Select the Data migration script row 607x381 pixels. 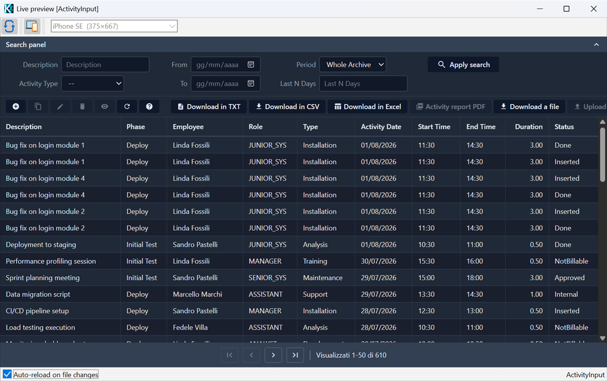pos(299,294)
